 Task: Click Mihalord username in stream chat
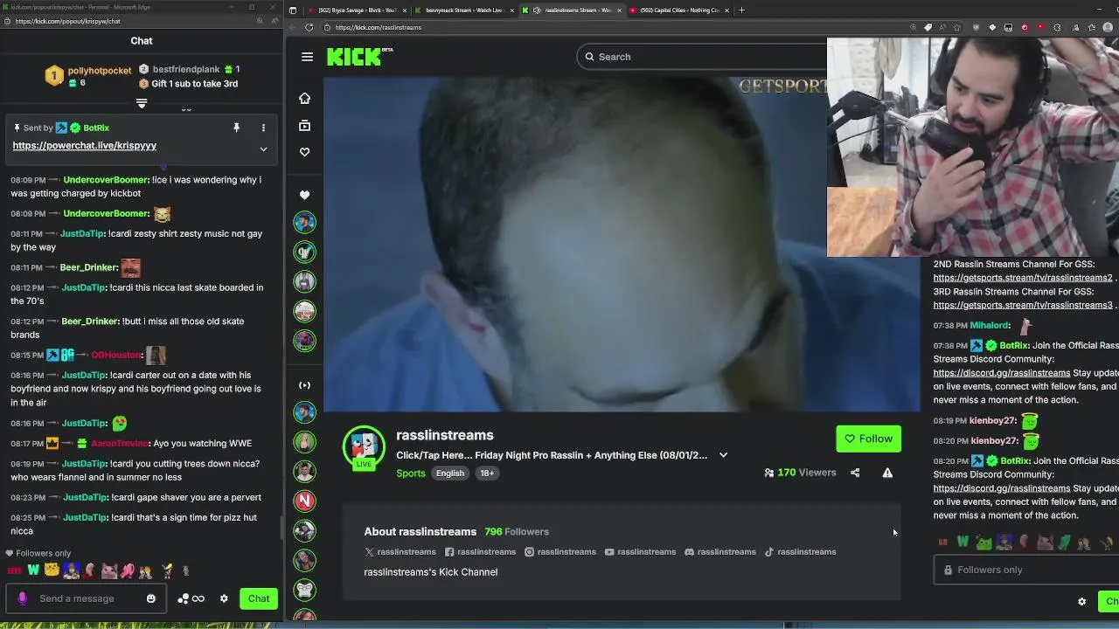point(990,326)
